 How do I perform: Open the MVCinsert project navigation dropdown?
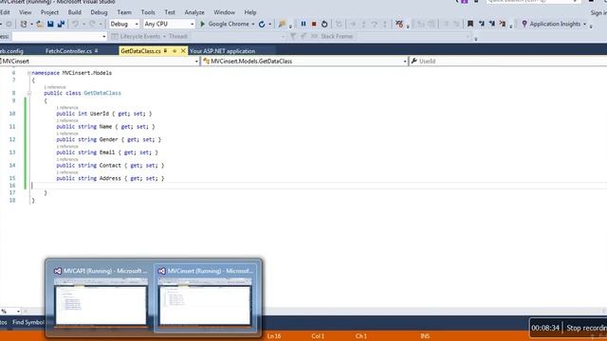point(100,61)
